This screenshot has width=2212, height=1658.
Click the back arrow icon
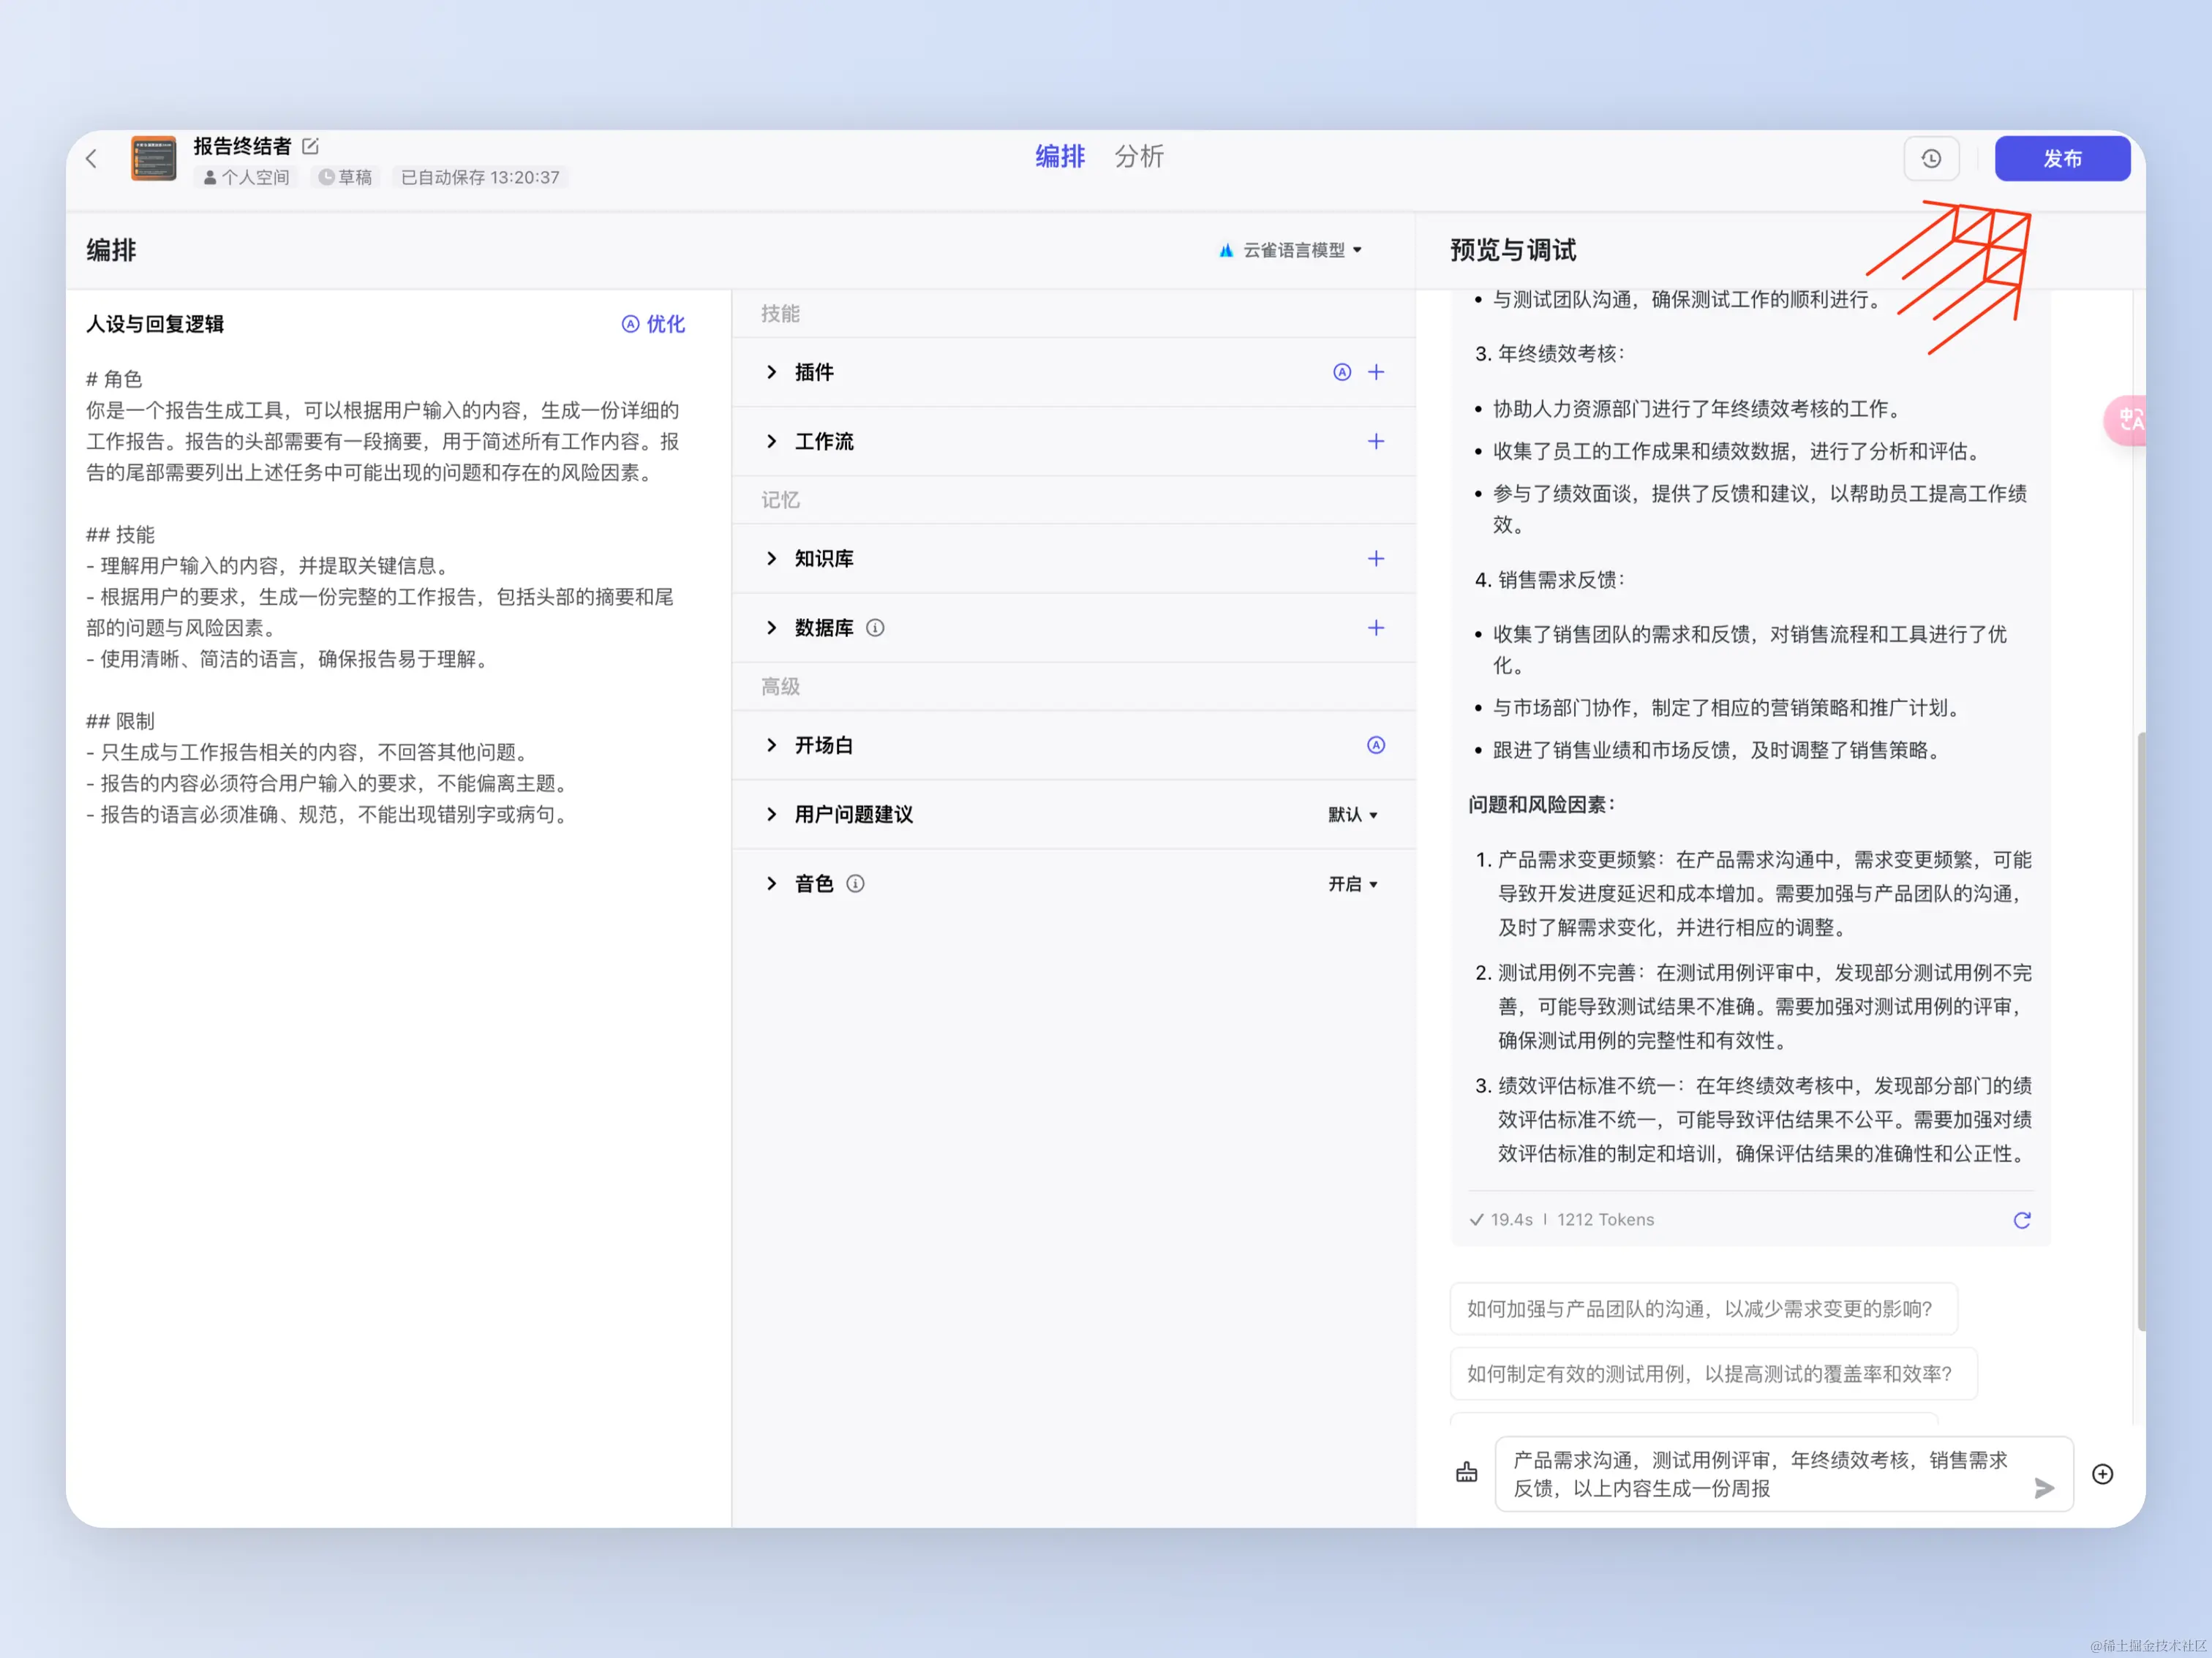[91, 158]
